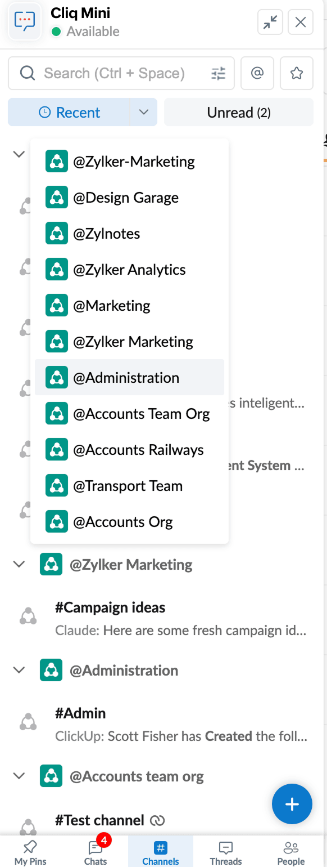Viewport: 327px width, 867px height.
Task: Click the search filter sliders icon
Action: (218, 73)
